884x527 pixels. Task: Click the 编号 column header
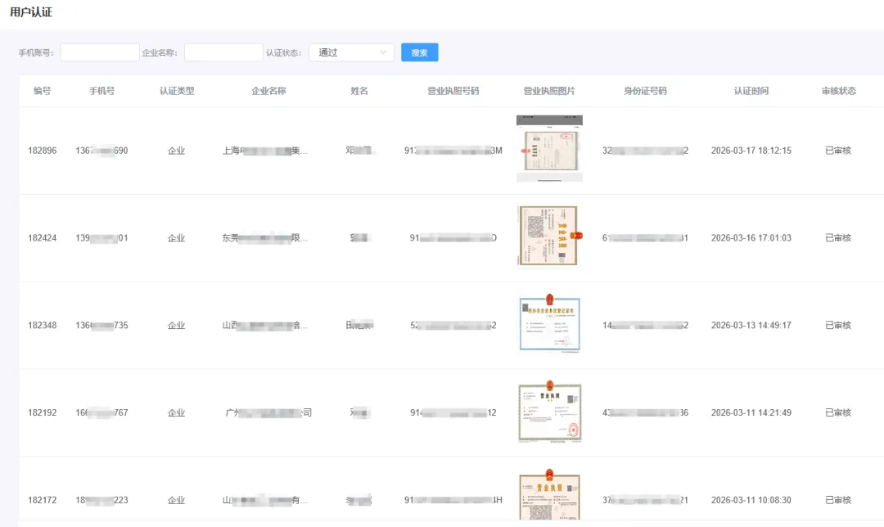[x=42, y=91]
